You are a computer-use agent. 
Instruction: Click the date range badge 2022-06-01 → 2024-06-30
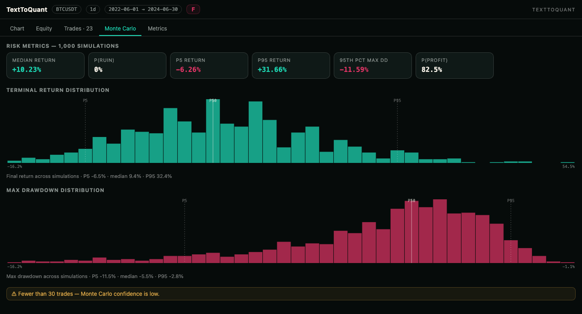143,9
